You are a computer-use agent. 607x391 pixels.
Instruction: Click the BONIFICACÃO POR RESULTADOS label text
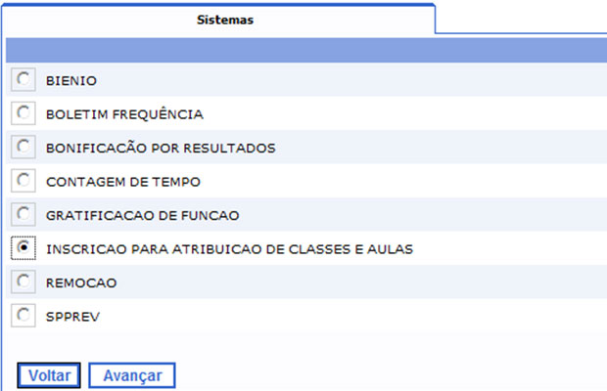click(161, 149)
